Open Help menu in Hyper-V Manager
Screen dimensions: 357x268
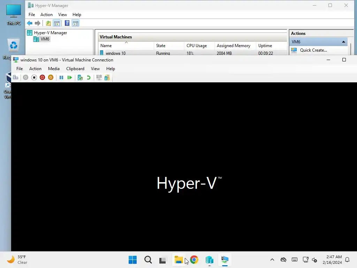77,15
